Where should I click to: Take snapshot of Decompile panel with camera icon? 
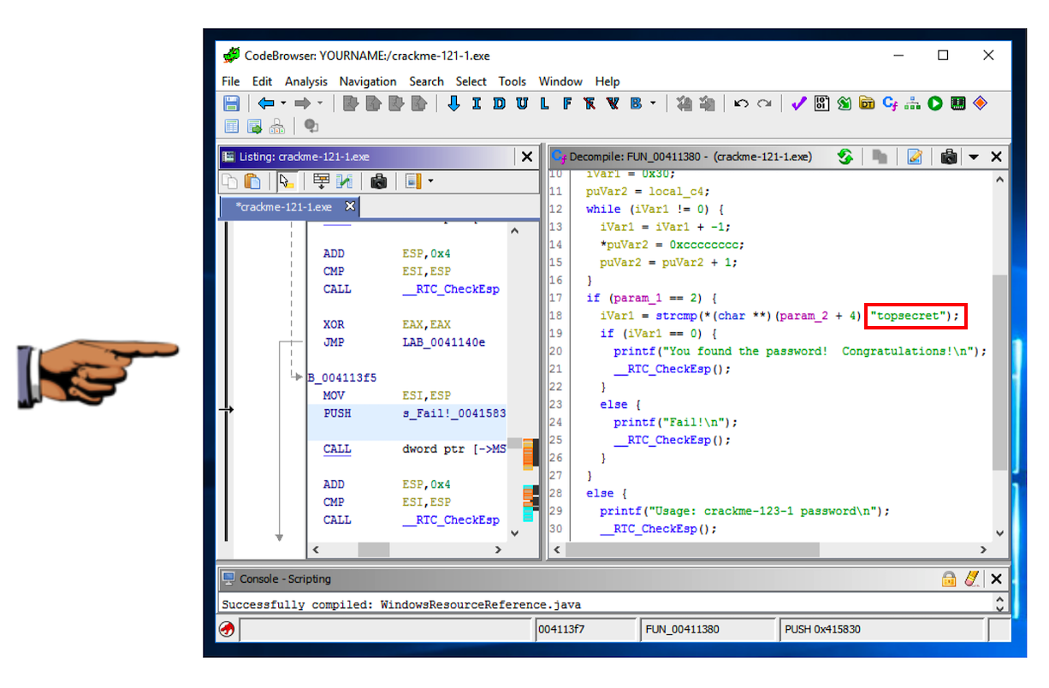pyautogui.click(x=948, y=157)
